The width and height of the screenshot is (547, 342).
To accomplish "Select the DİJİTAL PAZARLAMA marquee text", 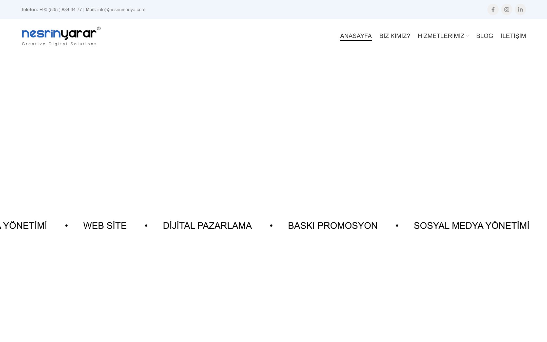I will pos(207,225).
